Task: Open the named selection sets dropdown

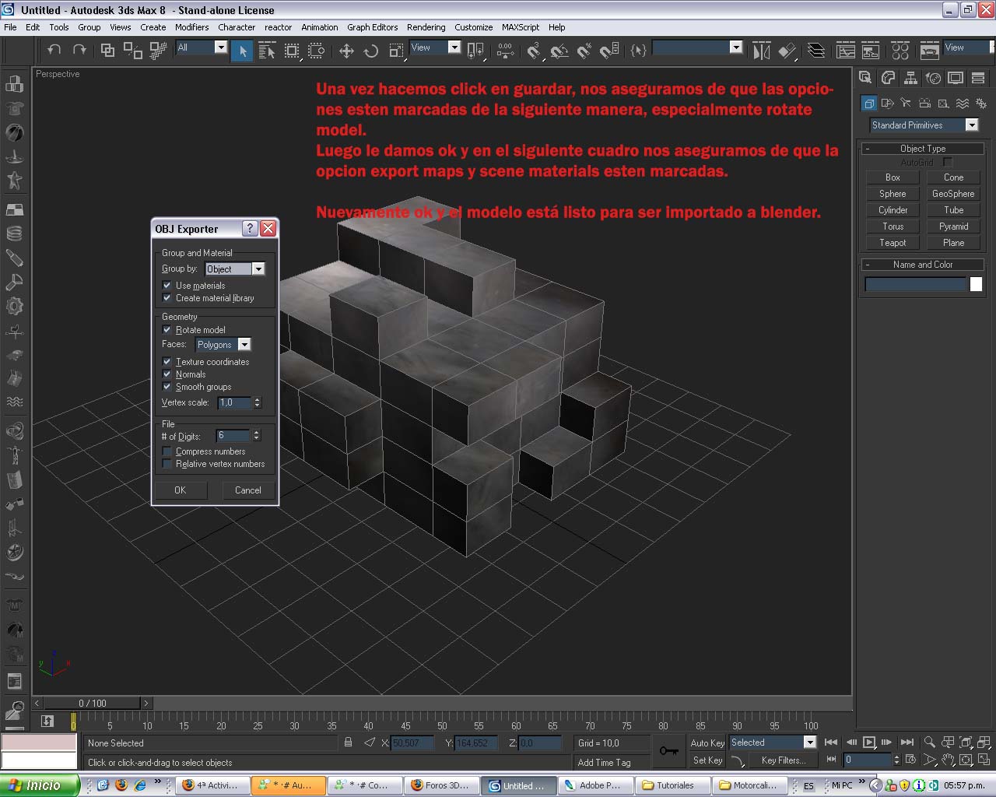Action: (697, 47)
